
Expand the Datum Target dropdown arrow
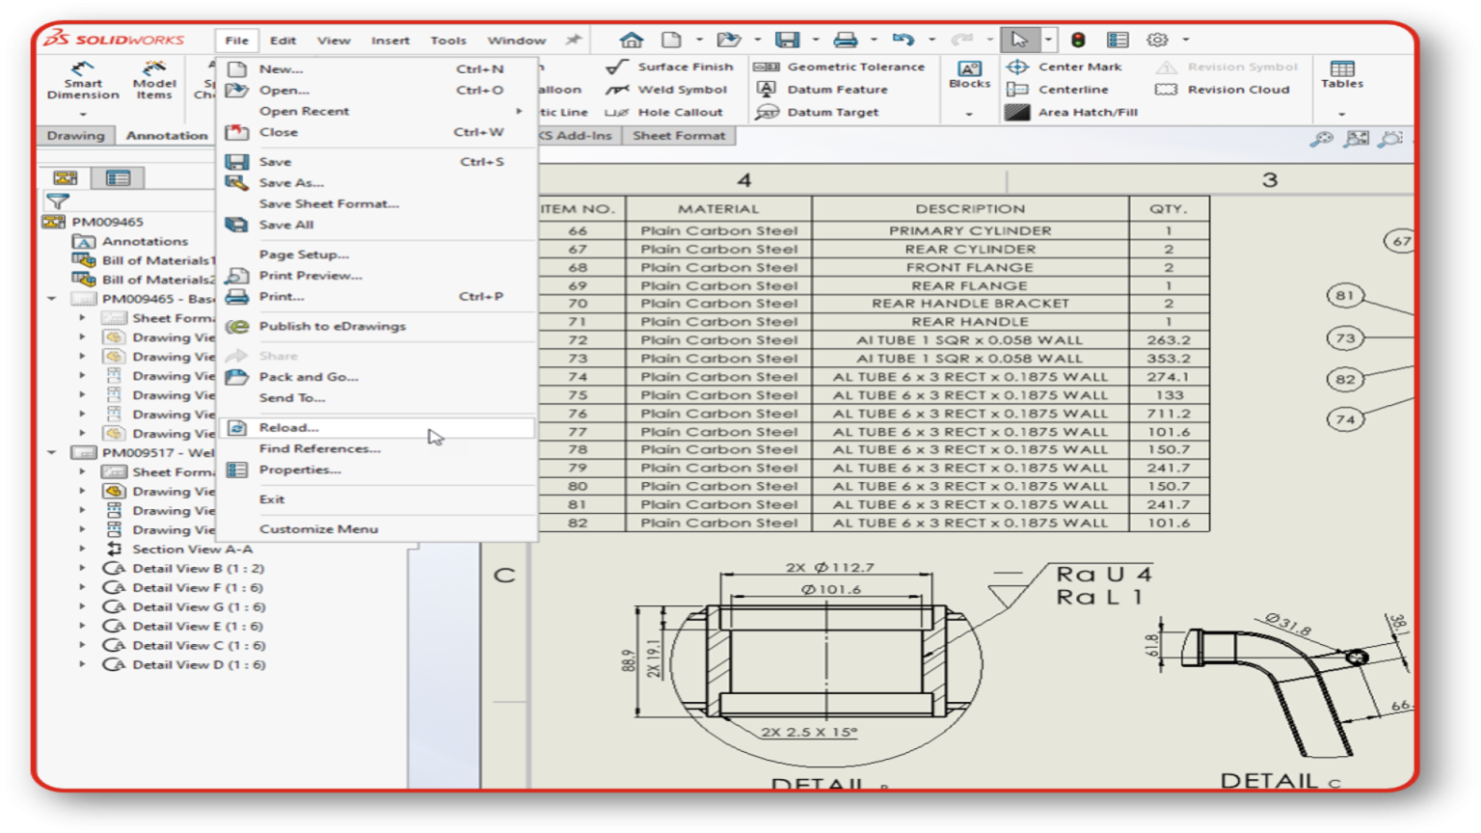click(969, 114)
